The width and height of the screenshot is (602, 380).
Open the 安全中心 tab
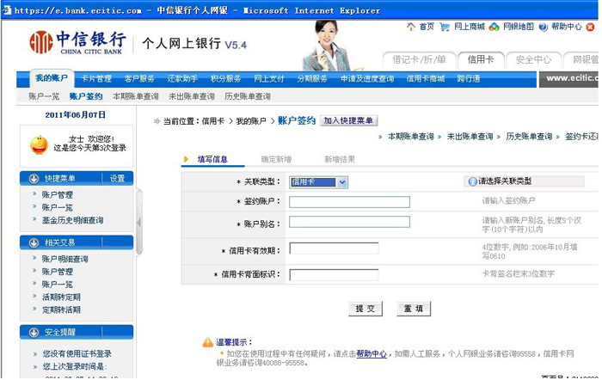click(x=533, y=59)
